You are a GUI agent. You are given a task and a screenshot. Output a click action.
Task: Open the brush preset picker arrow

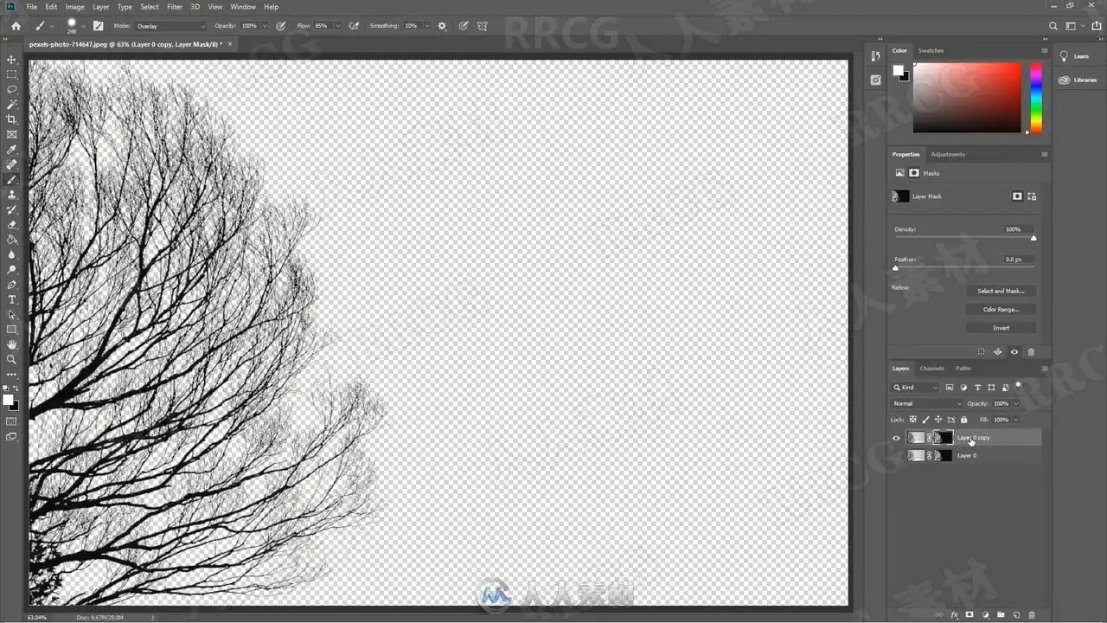tap(84, 26)
